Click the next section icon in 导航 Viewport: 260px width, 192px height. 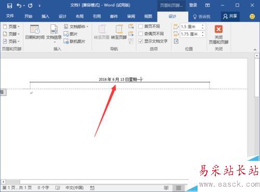[131, 34]
